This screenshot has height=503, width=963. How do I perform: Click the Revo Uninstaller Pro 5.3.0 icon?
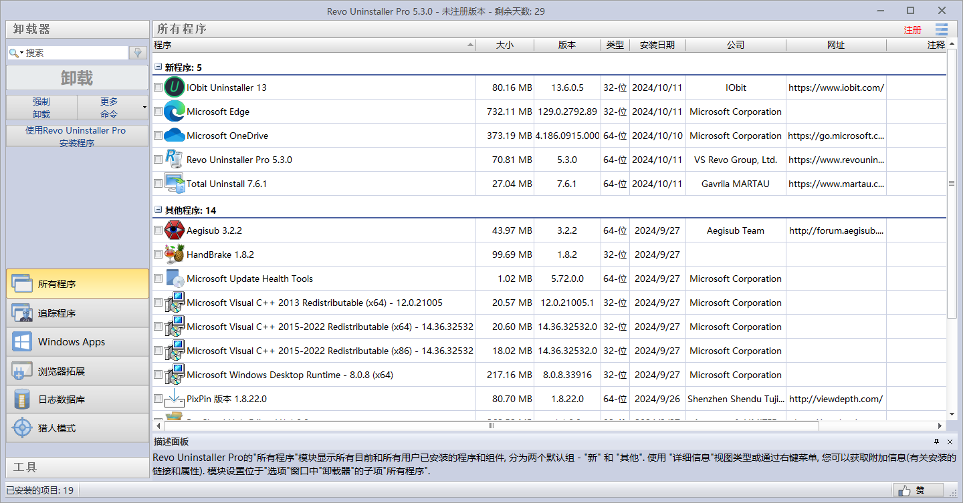[x=175, y=160]
